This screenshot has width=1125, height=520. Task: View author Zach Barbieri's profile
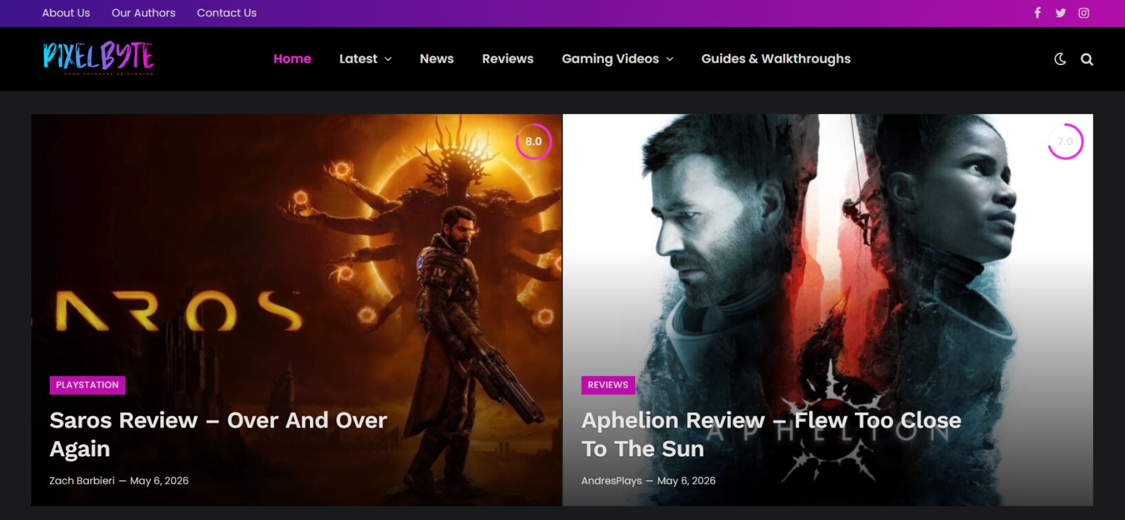click(x=82, y=481)
